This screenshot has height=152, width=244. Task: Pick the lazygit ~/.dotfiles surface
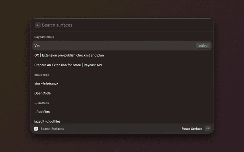47,121
